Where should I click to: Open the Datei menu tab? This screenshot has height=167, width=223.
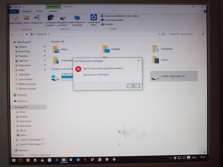(13, 11)
